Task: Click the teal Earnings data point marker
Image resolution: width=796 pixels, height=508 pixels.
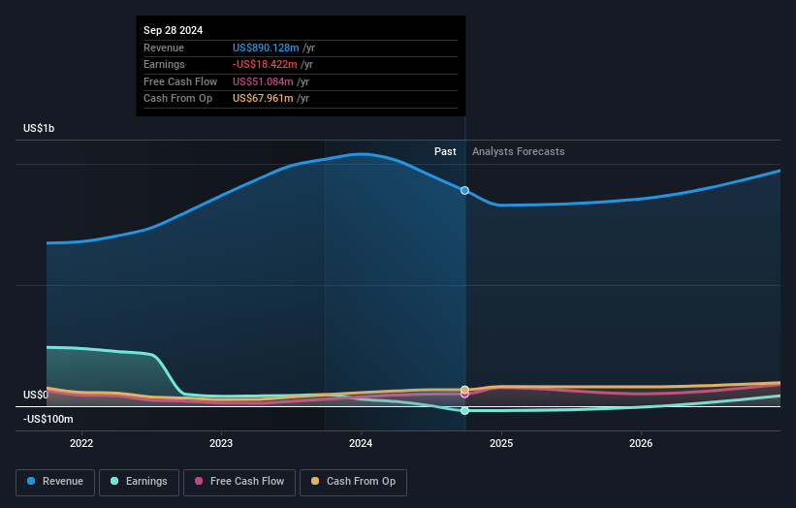Action: pyautogui.click(x=464, y=410)
